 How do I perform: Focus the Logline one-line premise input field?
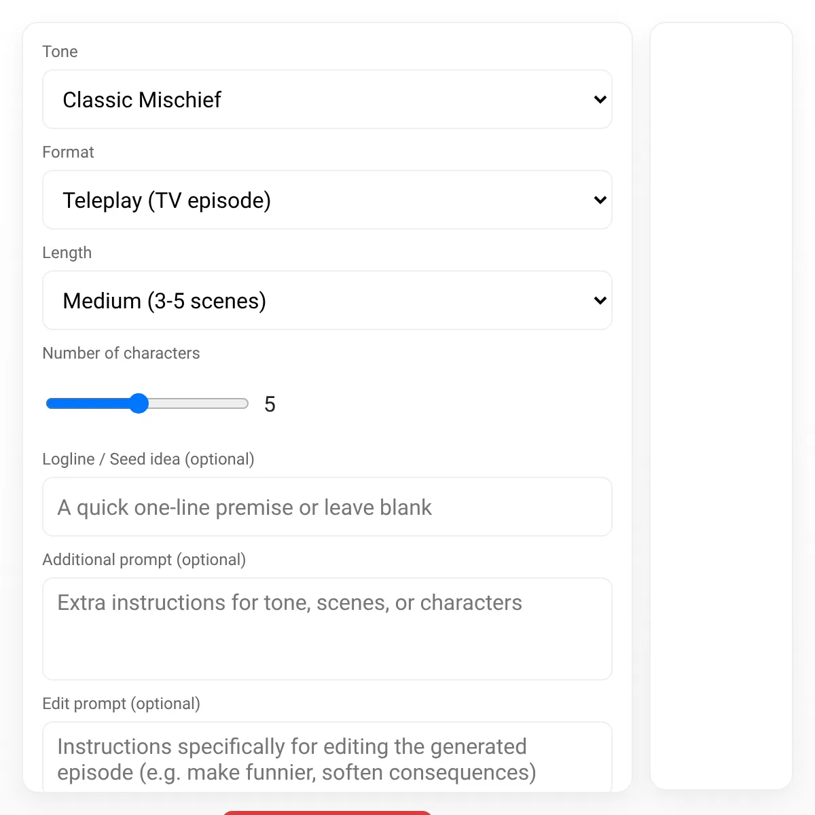[x=327, y=507]
